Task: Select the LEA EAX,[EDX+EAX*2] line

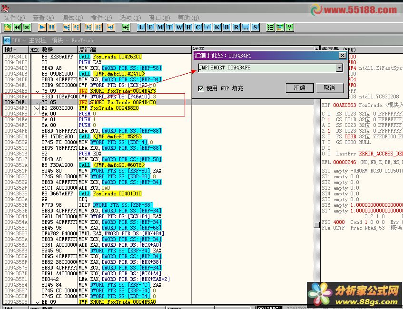Action: click(x=124, y=279)
